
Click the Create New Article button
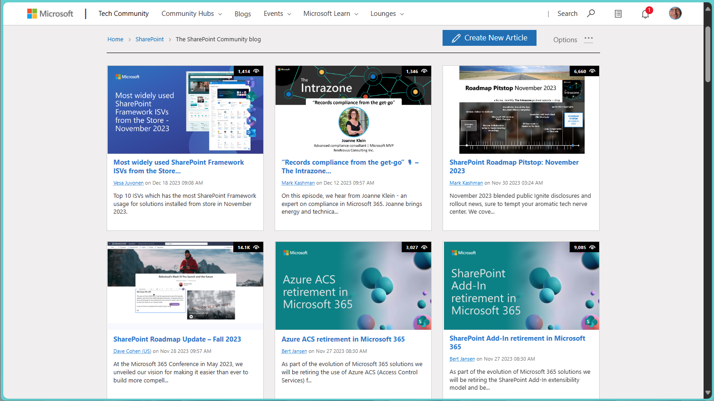tap(489, 38)
